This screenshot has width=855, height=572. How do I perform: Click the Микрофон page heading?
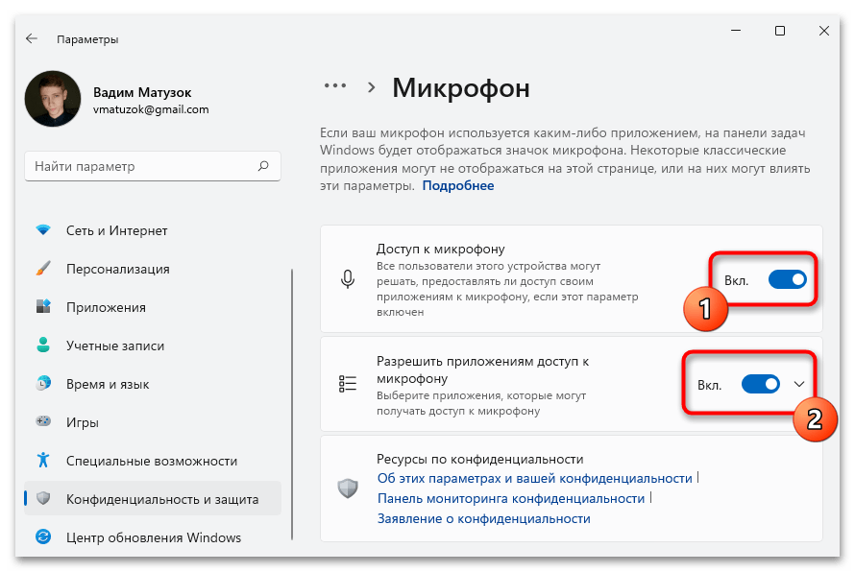(461, 87)
